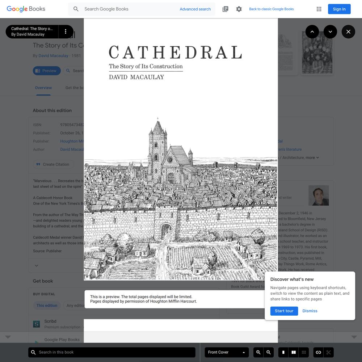The width and height of the screenshot is (362, 362).
Task: Switch to single page view
Action: click(283, 352)
